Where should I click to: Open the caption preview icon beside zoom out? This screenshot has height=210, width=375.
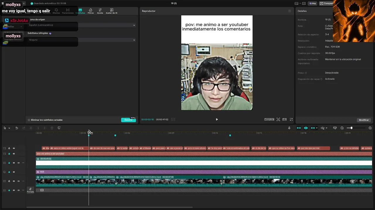coord(335,128)
